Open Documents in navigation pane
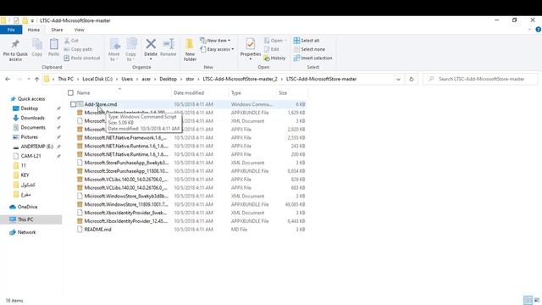This screenshot has width=542, height=305. pos(33,127)
